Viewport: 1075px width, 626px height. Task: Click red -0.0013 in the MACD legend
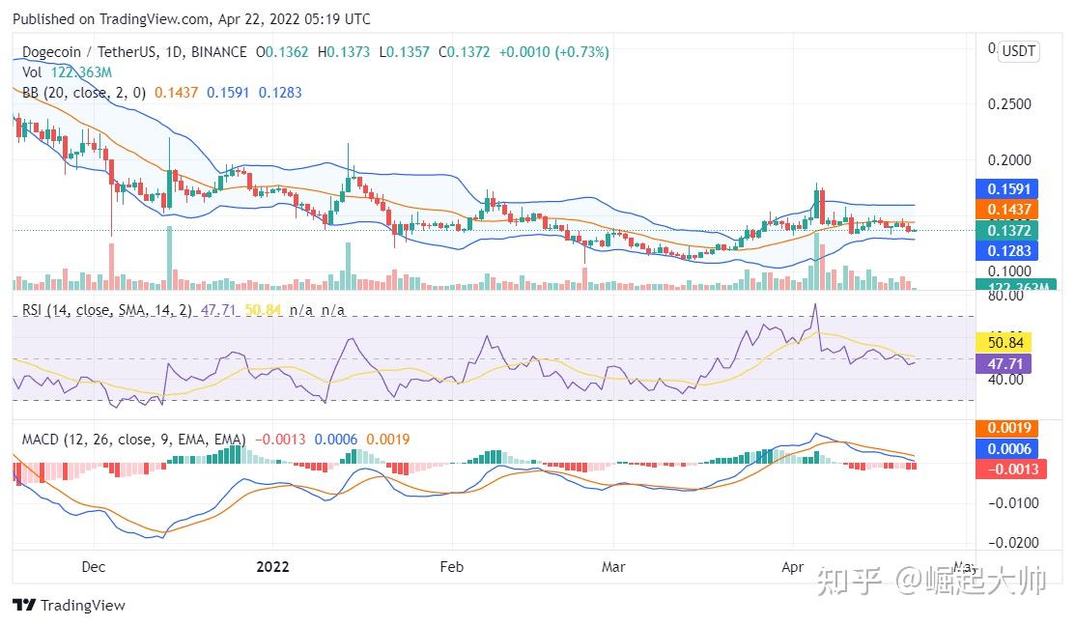tap(280, 440)
